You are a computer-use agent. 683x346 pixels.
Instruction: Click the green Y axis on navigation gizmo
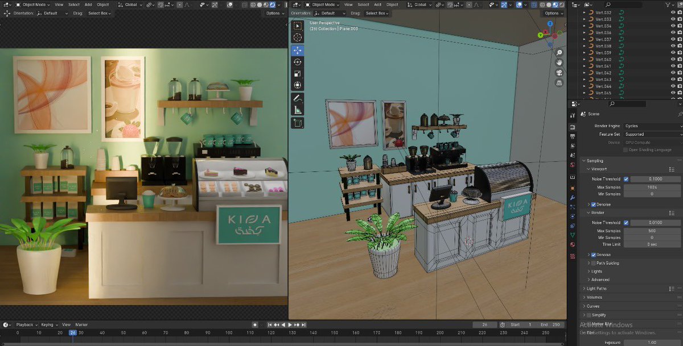pyautogui.click(x=541, y=34)
